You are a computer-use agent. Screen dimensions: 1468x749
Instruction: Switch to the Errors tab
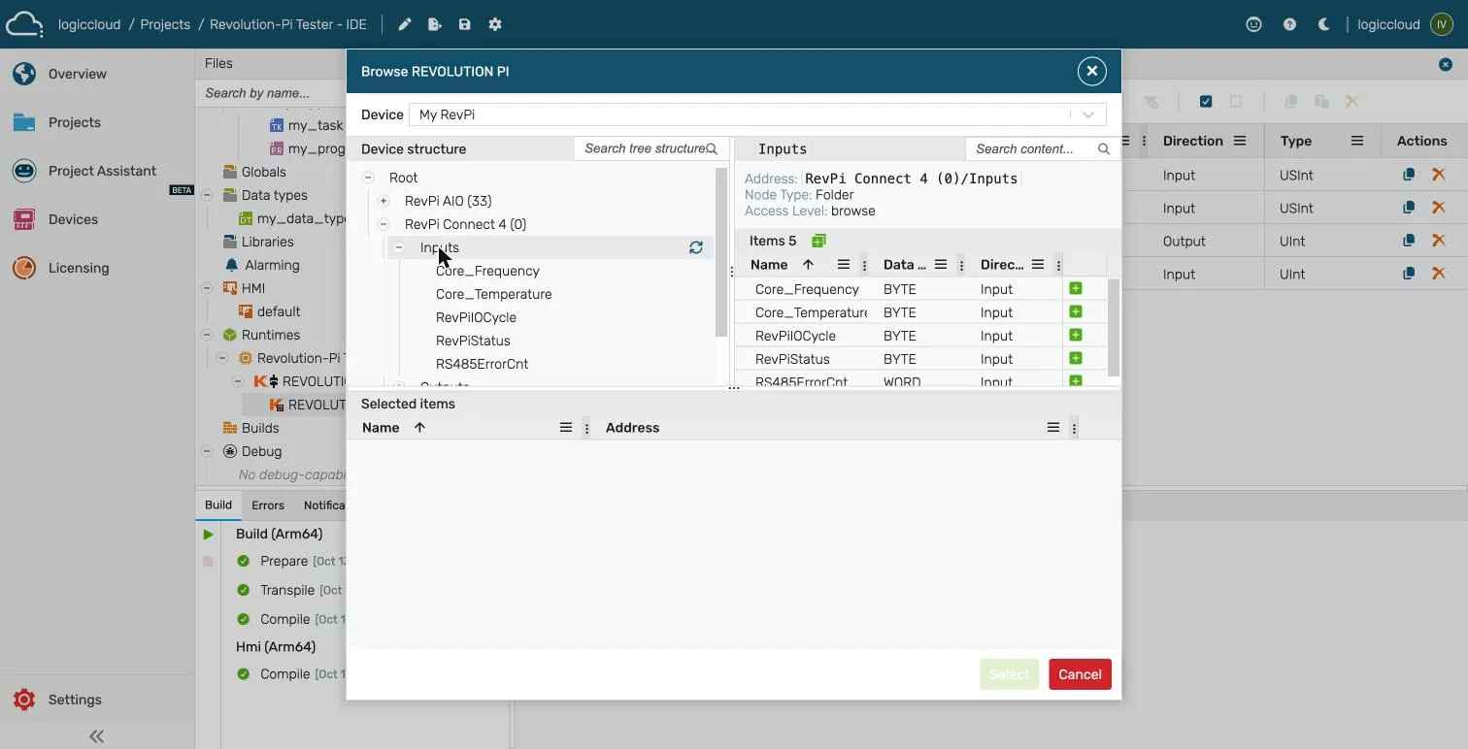[268, 505]
